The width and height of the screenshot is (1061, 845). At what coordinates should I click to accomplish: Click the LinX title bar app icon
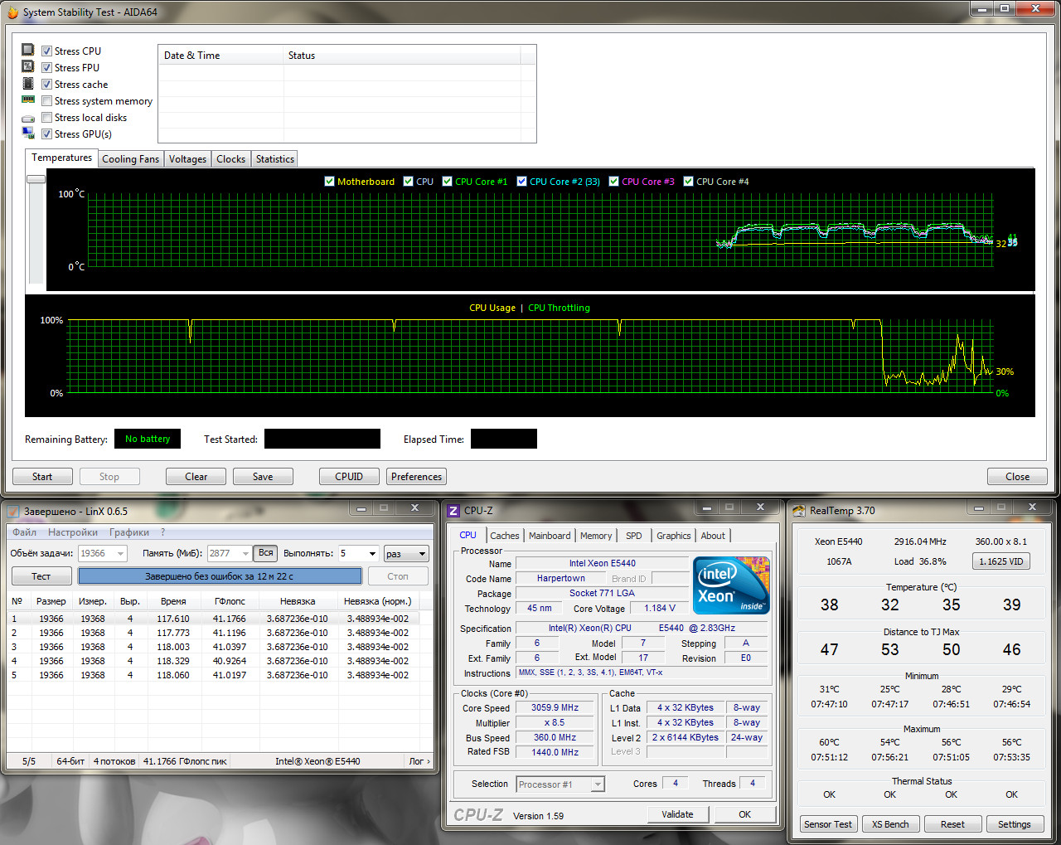(12, 511)
